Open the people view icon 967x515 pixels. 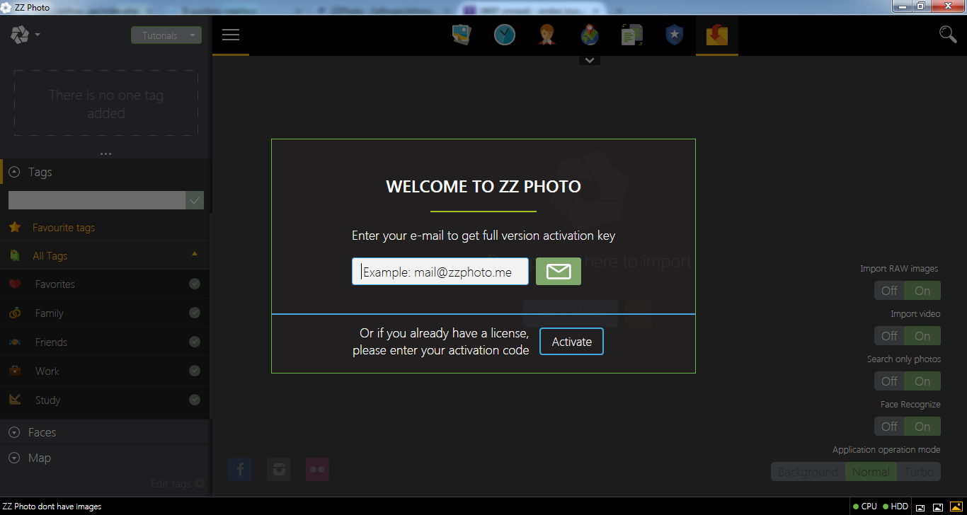(547, 35)
